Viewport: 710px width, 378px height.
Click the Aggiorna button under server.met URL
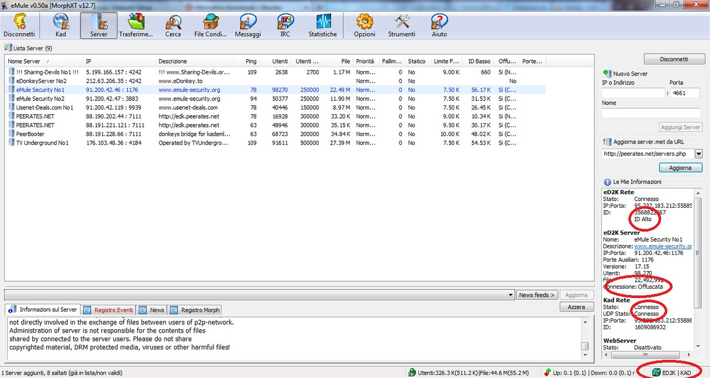(680, 167)
